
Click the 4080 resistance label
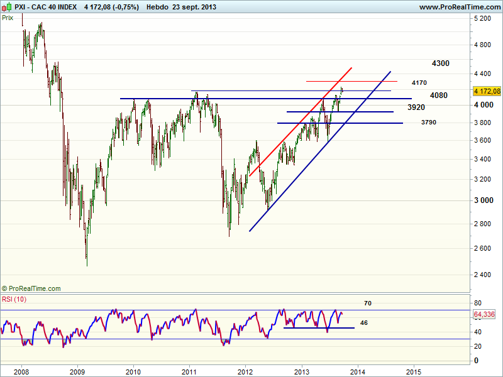pos(438,96)
